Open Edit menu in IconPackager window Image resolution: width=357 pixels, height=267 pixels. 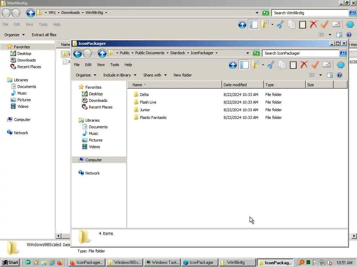[x=88, y=65]
